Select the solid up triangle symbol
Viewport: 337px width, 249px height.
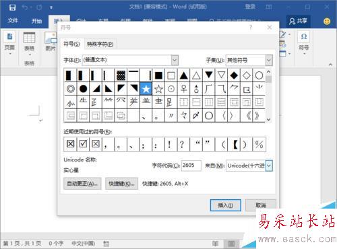point(183,75)
